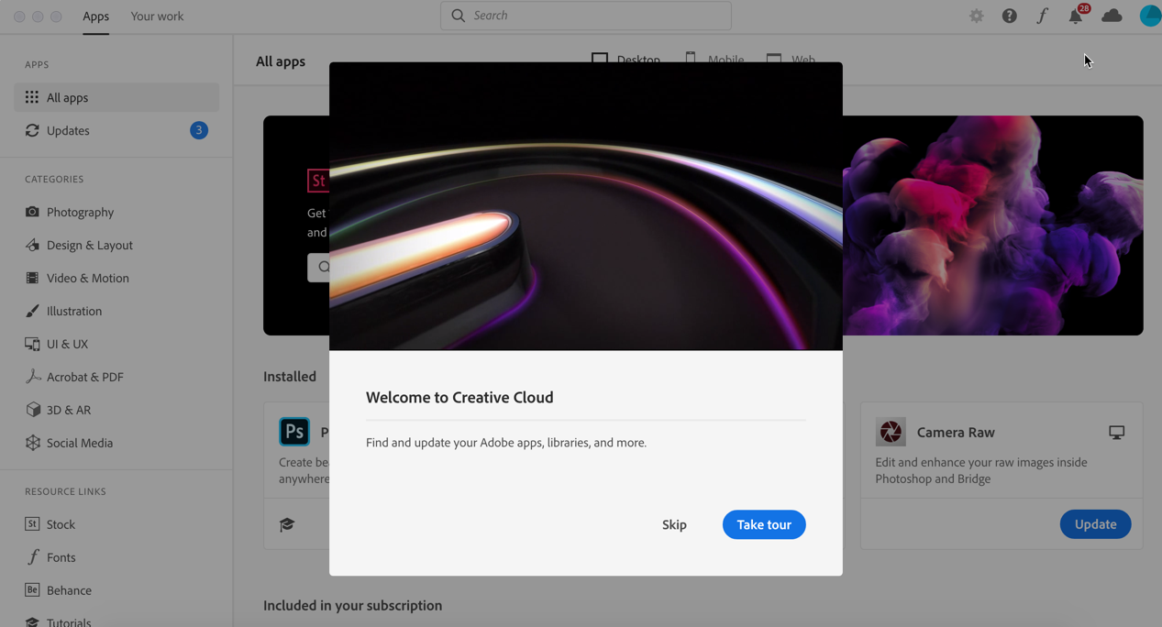This screenshot has height=627, width=1162.
Task: Open the Illustration brush icon category
Action: click(x=32, y=311)
